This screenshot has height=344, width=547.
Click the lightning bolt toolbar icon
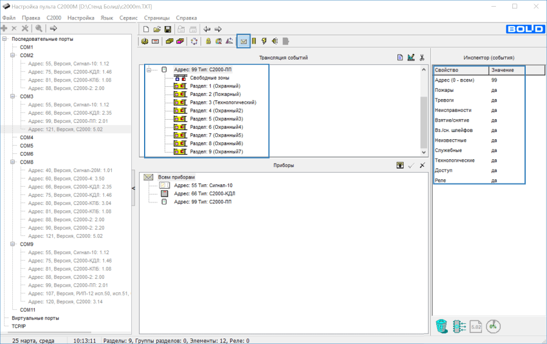(x=264, y=41)
